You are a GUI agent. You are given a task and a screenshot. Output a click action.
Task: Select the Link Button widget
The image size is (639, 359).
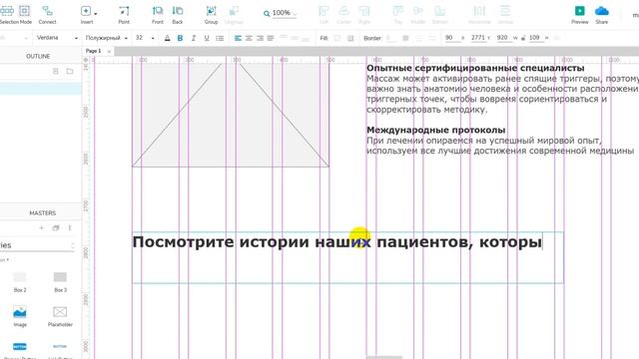tap(60, 350)
